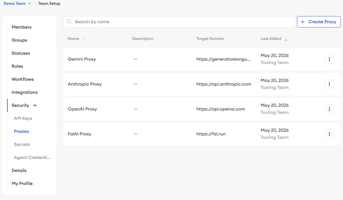
Task: Click the Team Setup breadcrumb
Action: coord(49,4)
